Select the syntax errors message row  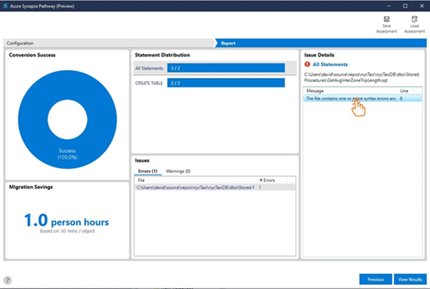coord(362,99)
